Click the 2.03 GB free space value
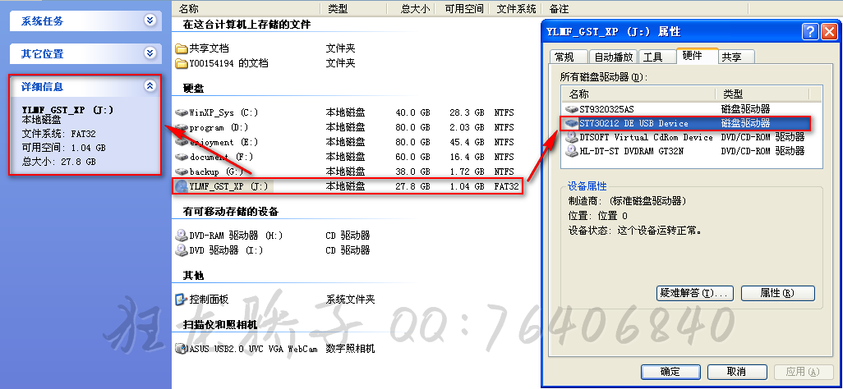The image size is (843, 389). (468, 128)
